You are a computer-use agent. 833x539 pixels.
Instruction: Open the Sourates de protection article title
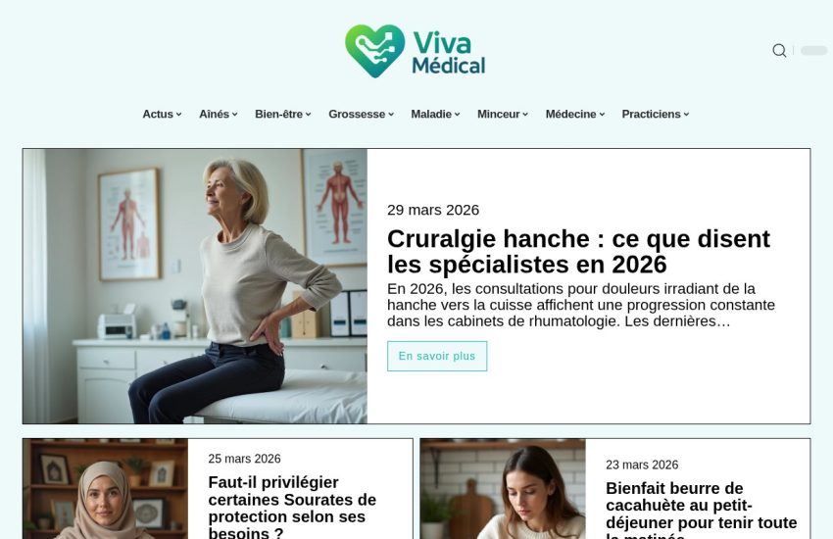(x=292, y=508)
